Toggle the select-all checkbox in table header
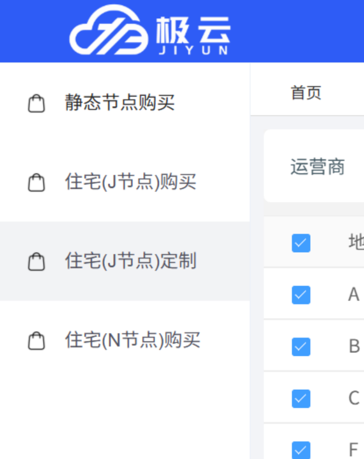 (301, 243)
